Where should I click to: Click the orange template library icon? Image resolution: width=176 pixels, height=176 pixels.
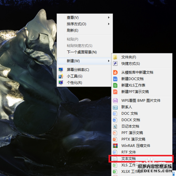click(x=115, y=73)
